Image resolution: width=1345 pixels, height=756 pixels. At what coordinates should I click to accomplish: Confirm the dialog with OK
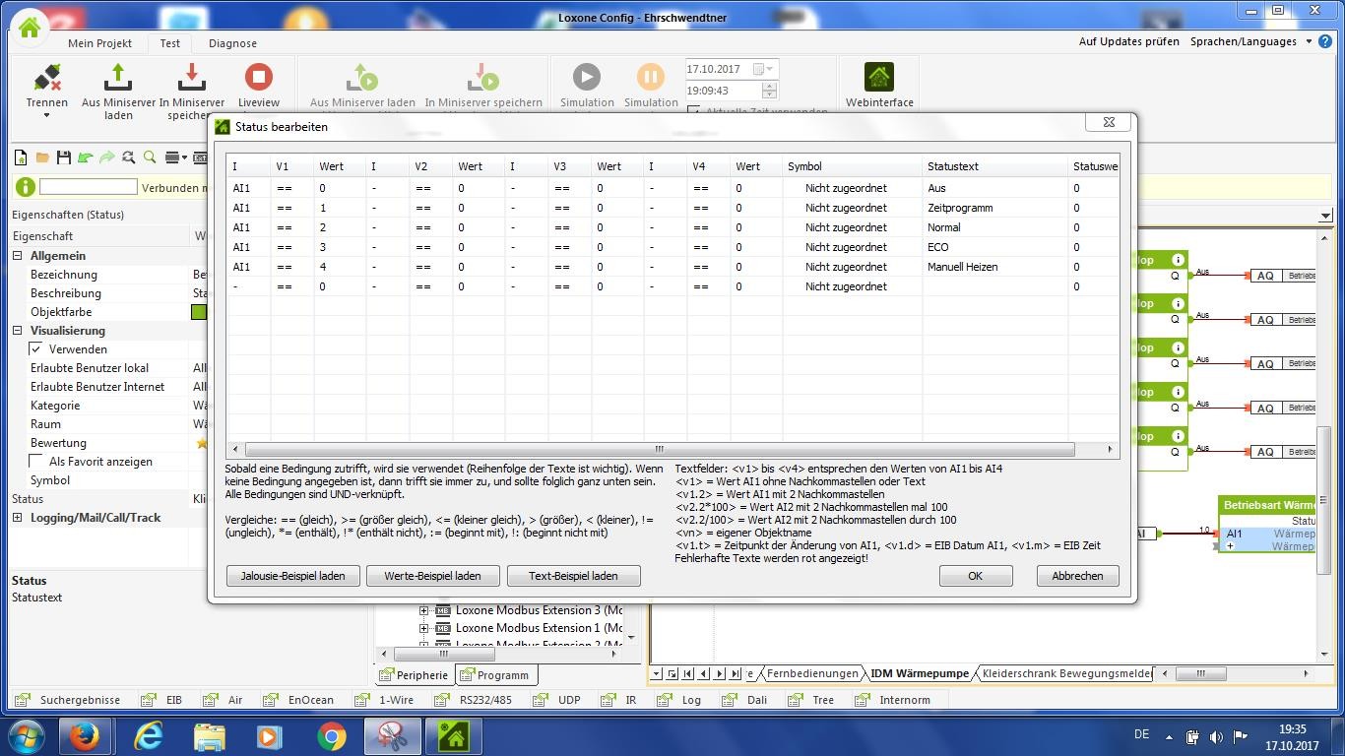pos(975,576)
